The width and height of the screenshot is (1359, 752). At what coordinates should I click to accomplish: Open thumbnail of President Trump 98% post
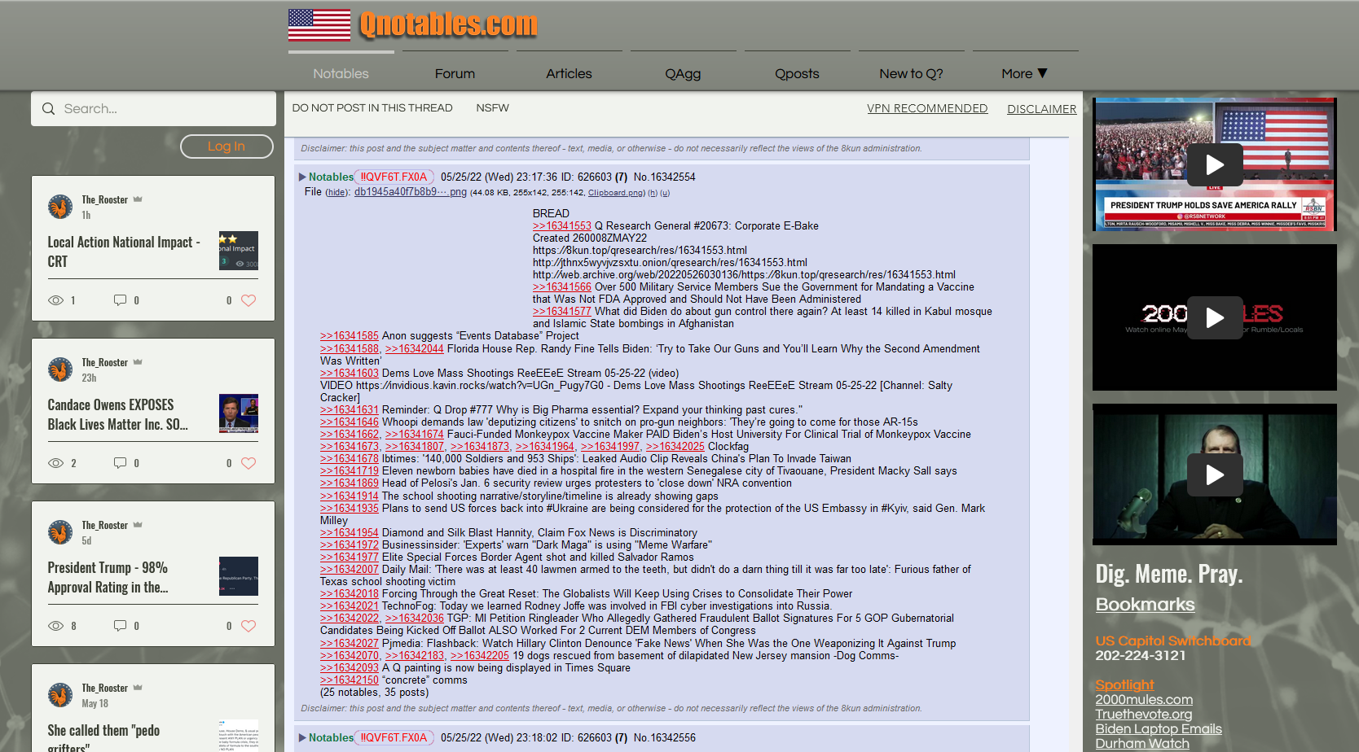[x=239, y=576]
